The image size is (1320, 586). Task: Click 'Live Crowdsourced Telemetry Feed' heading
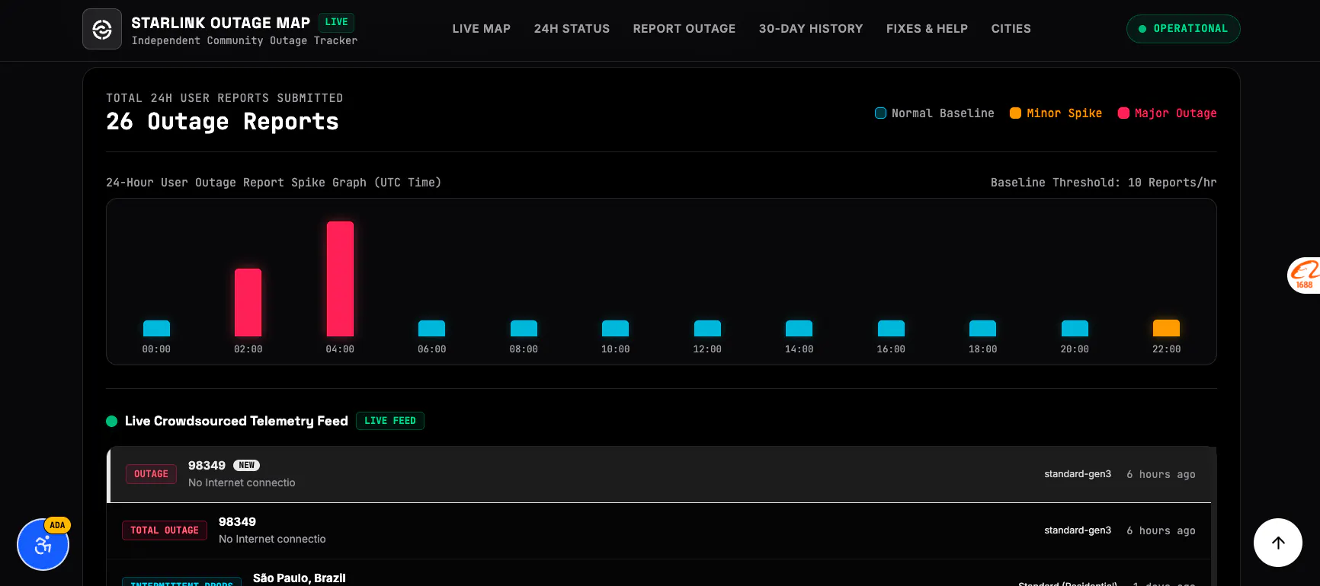(x=236, y=421)
